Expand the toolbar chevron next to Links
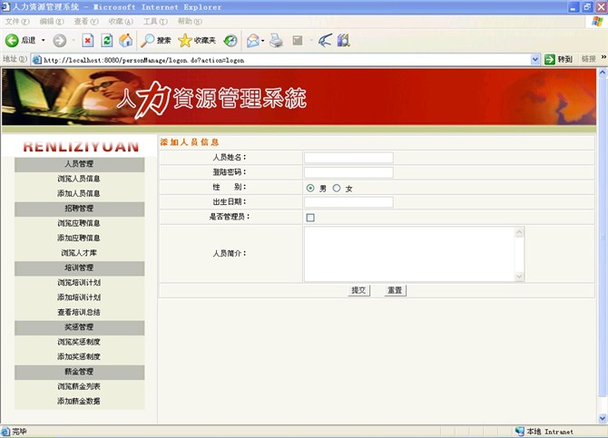This screenshot has height=438, width=608. pos(603,57)
